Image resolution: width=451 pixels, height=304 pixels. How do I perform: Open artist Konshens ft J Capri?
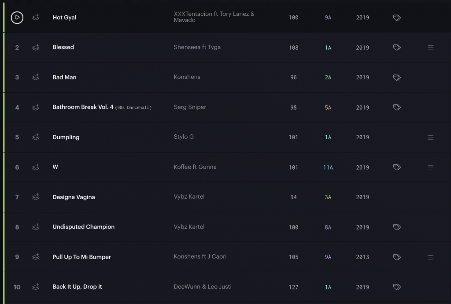click(200, 256)
